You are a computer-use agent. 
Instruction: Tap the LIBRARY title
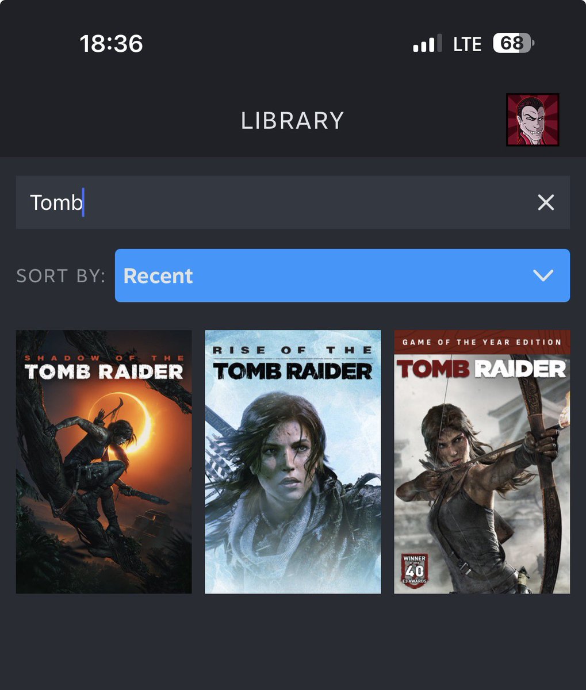[x=293, y=121]
